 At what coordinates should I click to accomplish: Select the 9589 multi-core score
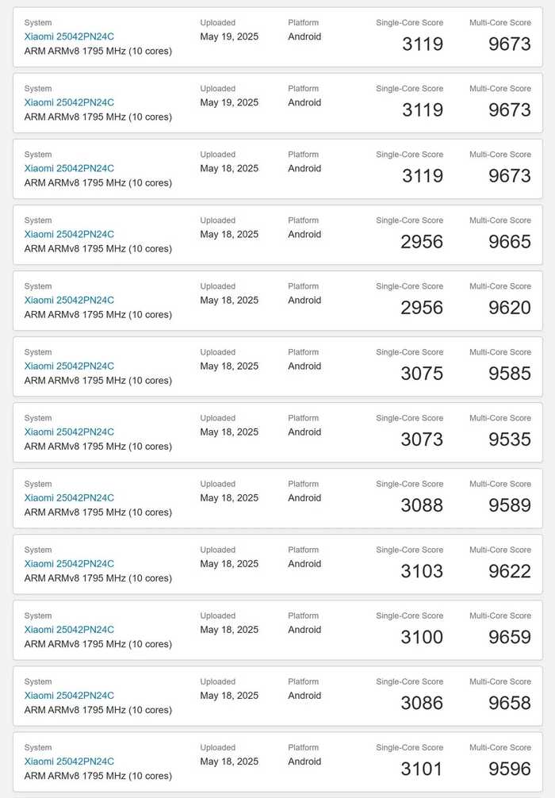point(509,505)
